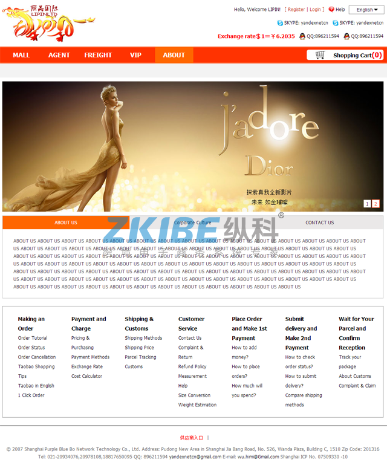
Task: Open the Shipping Price link
Action: pyautogui.click(x=139, y=348)
